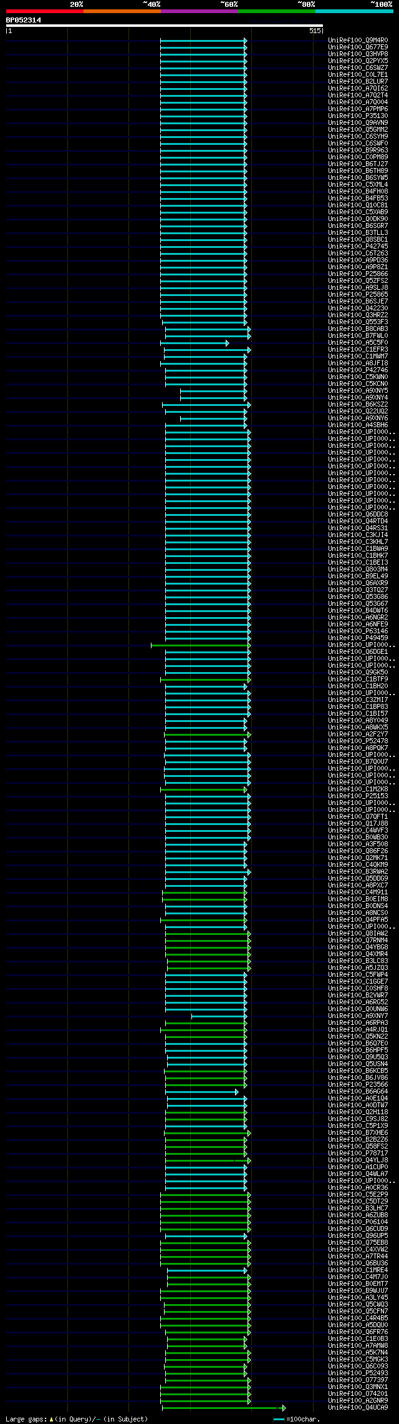Viewport: 399px width, 1424px height.
Task: Click the white query sequence bar
Action: (x=164, y=26)
